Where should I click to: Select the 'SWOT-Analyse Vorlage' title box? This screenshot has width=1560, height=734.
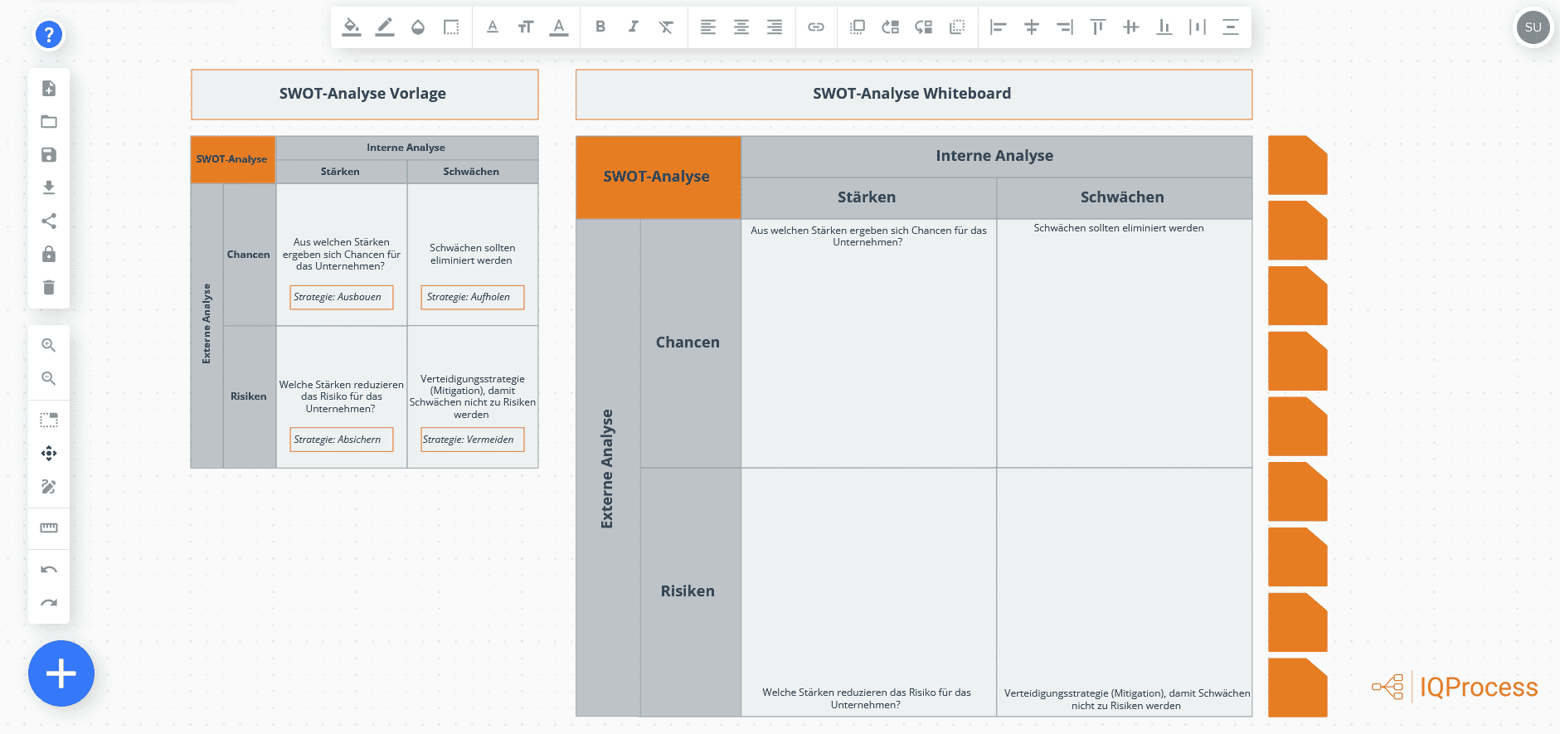(x=364, y=94)
